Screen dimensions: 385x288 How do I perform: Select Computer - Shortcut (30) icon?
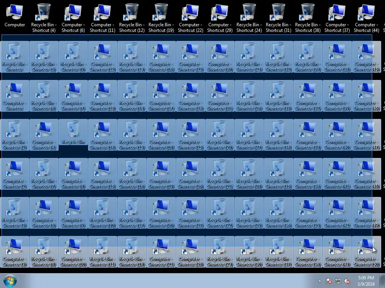[220, 57]
